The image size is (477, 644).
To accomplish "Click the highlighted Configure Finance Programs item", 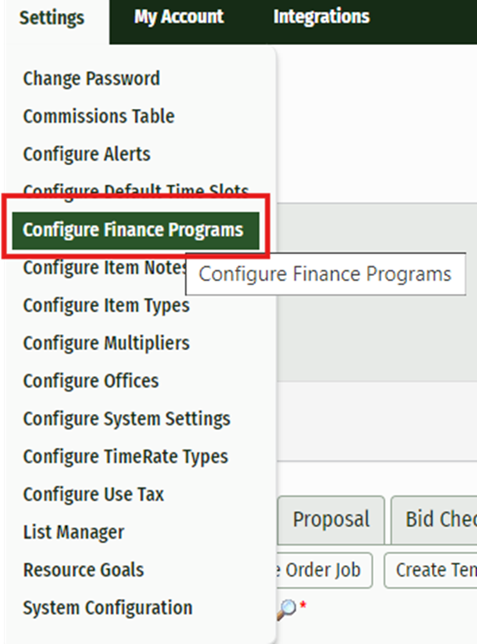I will click(136, 231).
